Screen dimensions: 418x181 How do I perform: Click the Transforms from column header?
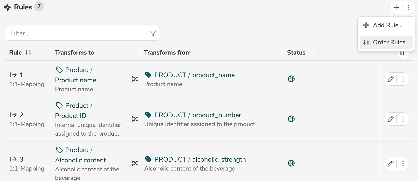[167, 53]
